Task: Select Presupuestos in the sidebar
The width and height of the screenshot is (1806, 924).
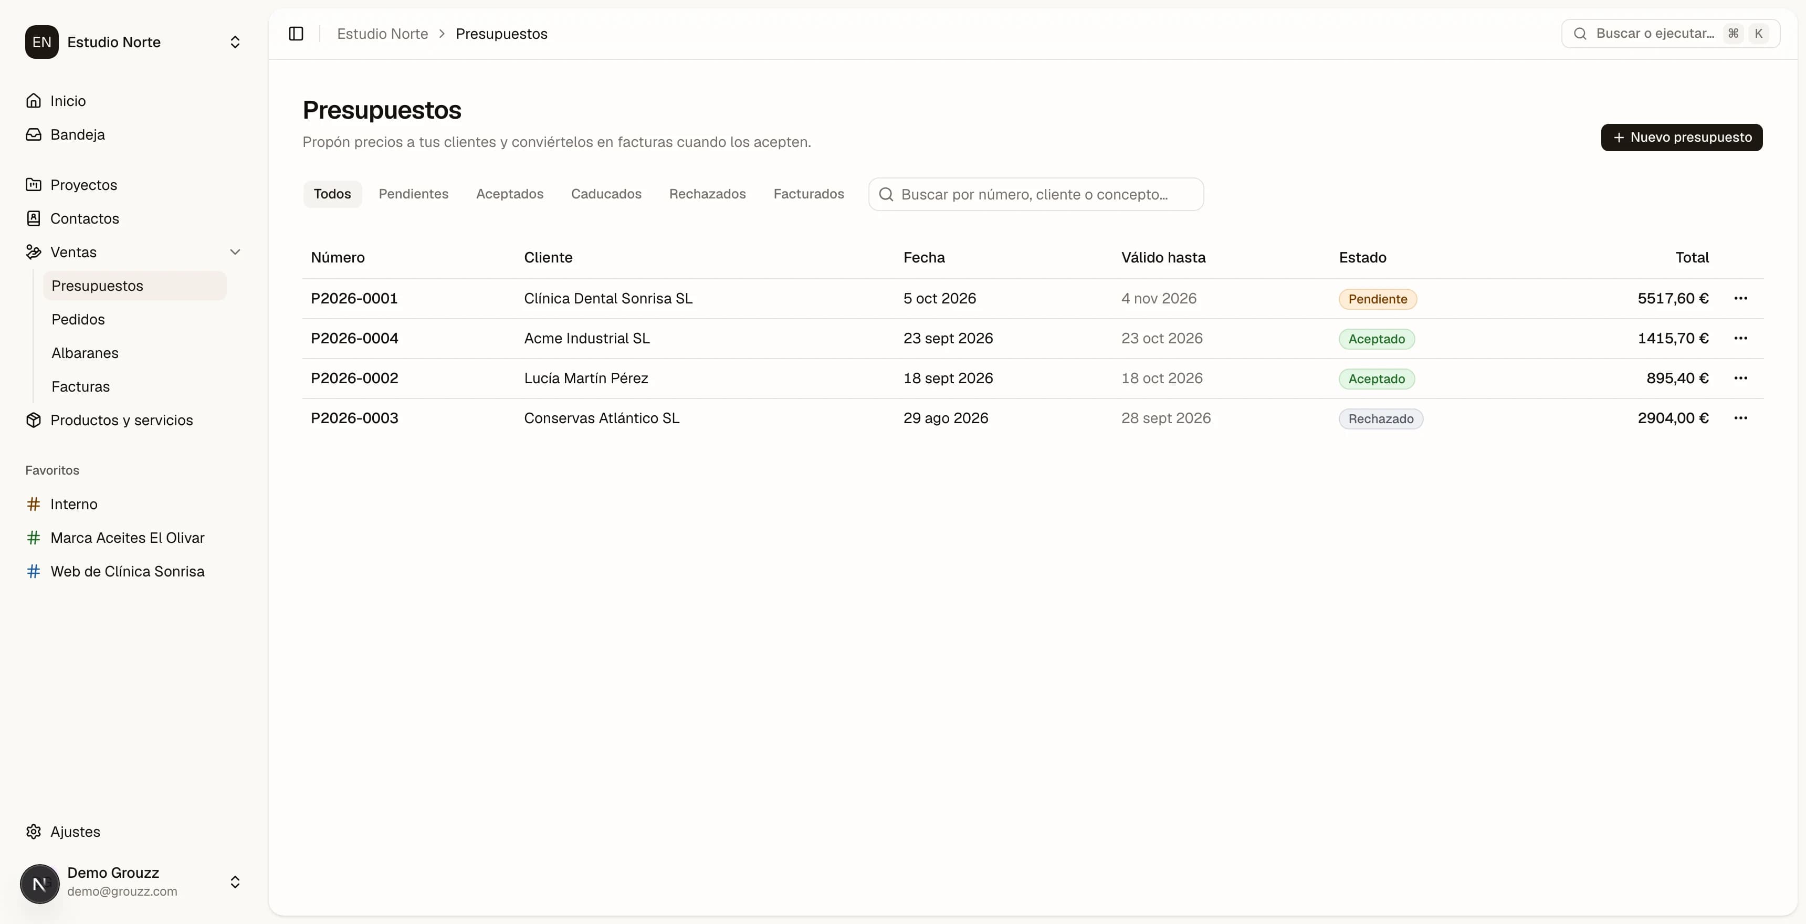Action: click(134, 286)
